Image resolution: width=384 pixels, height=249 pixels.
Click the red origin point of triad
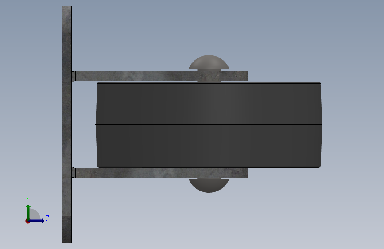(27, 221)
